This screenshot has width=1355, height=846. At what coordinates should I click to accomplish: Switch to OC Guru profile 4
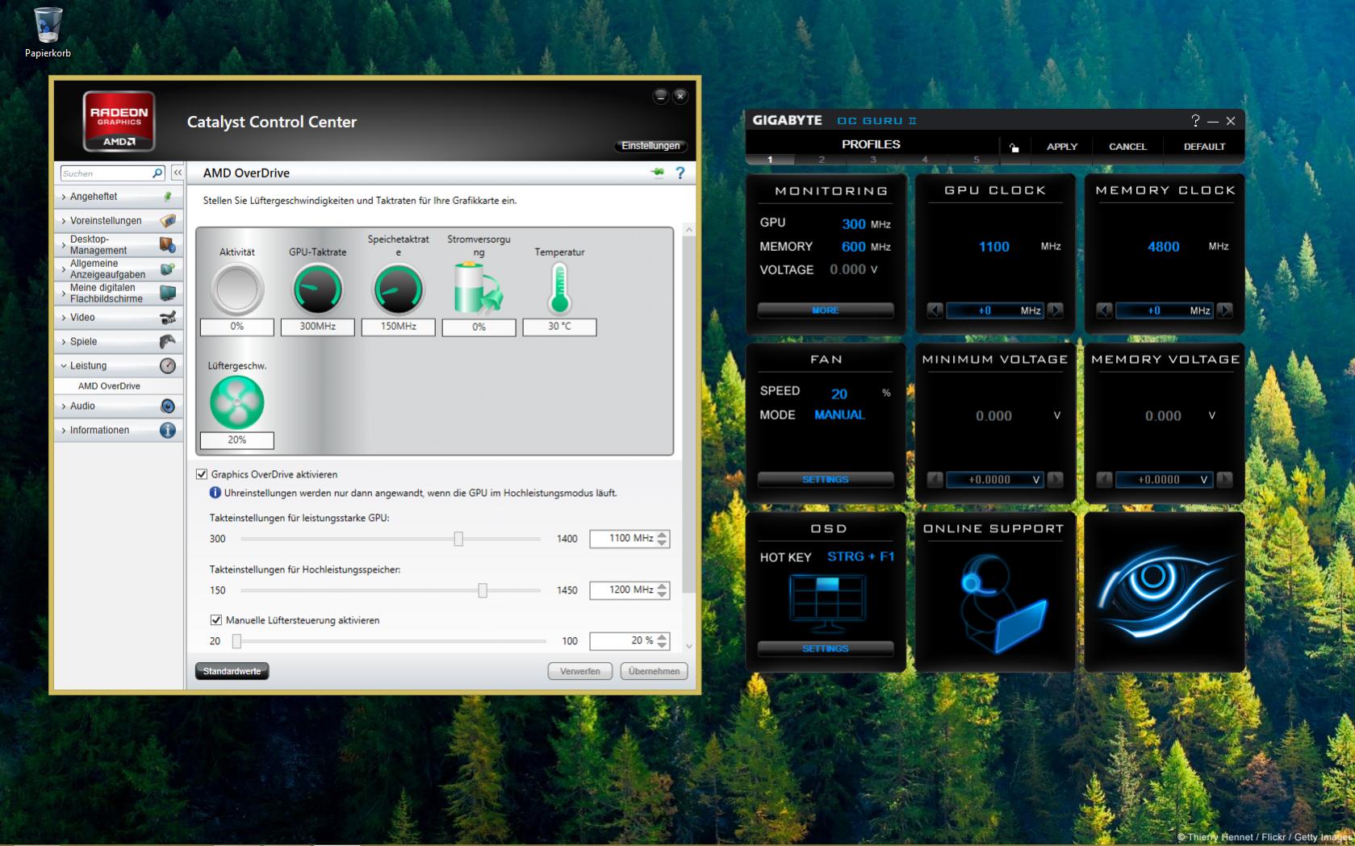coord(925,160)
